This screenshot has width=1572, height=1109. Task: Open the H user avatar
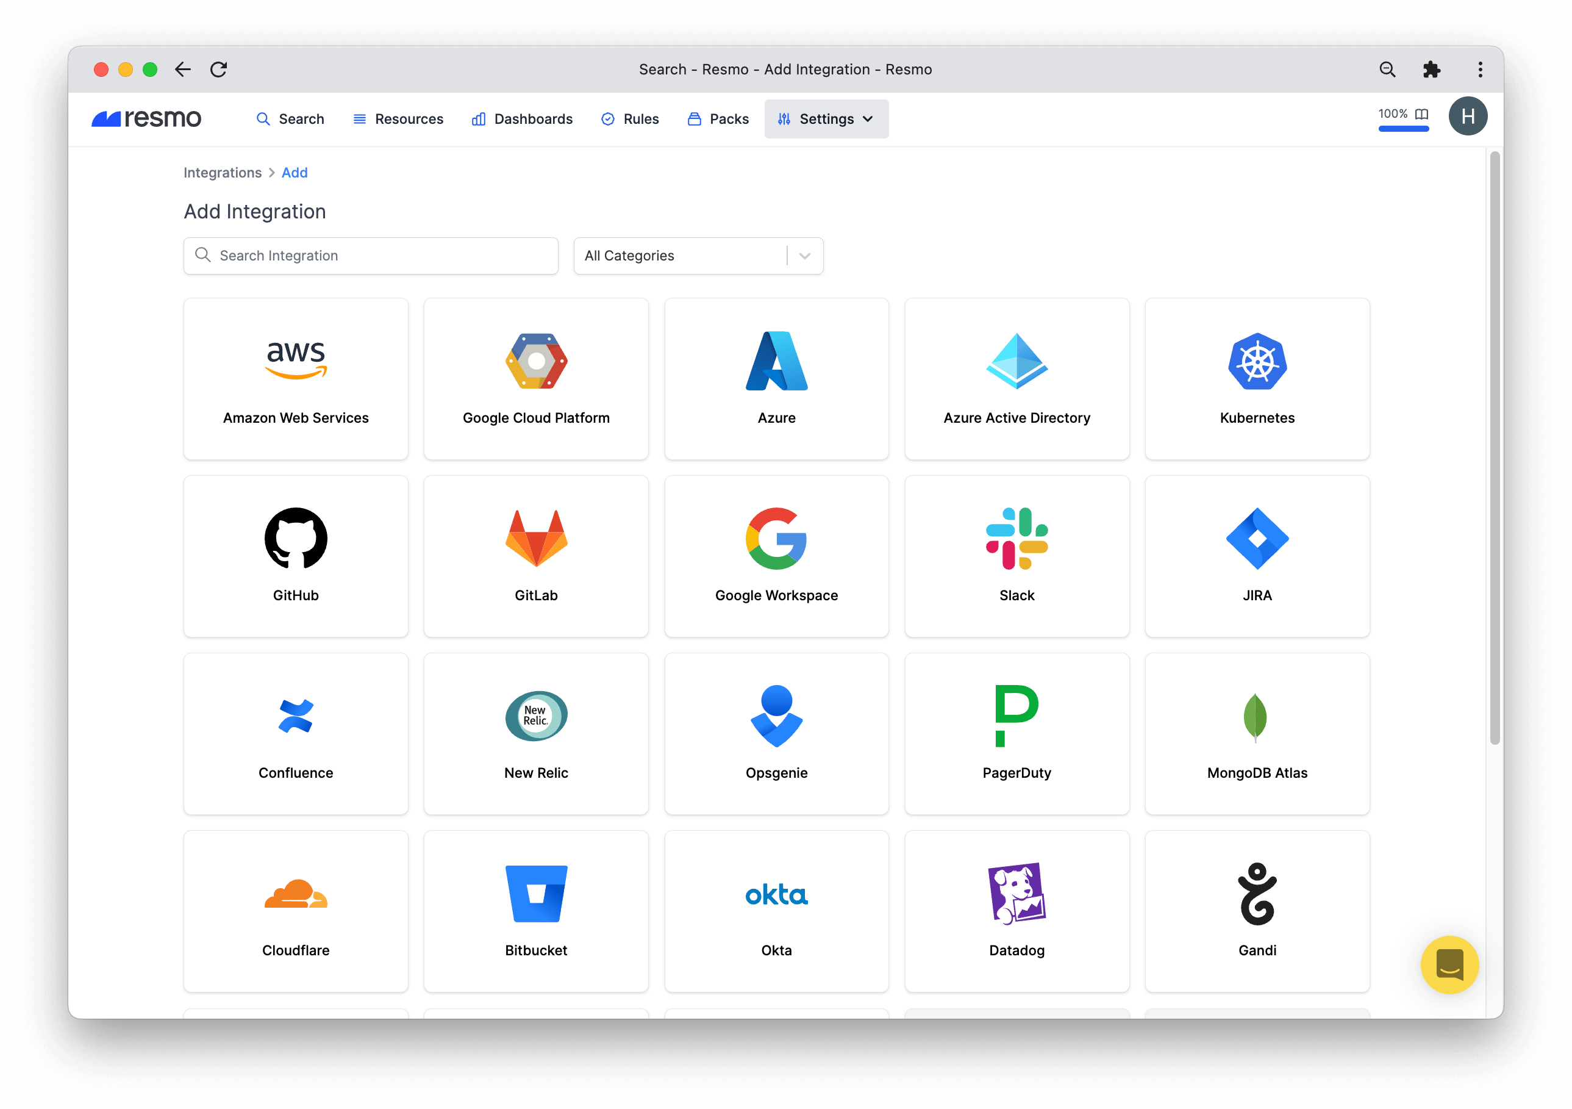[x=1467, y=117]
